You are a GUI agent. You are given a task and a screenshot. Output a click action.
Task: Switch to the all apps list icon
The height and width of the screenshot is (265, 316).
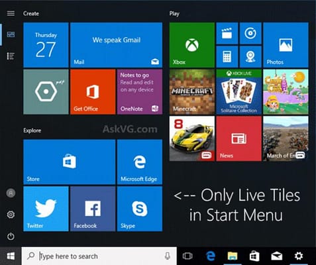coord(11,56)
